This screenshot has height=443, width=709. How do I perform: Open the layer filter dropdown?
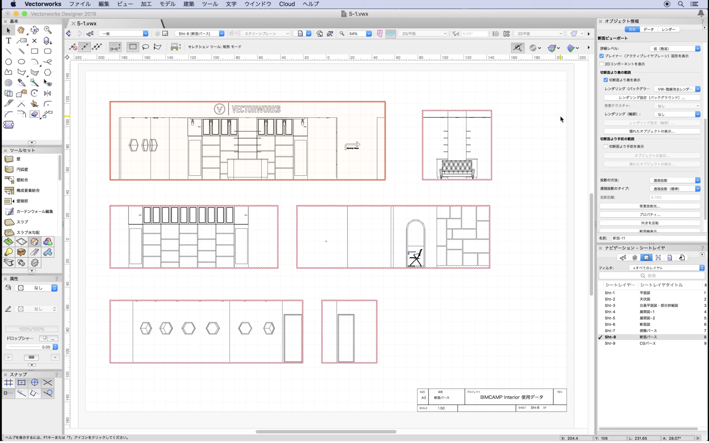667,268
